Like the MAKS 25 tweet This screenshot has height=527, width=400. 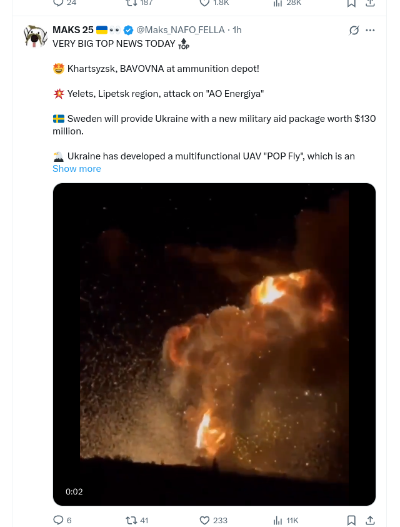[214, 520]
